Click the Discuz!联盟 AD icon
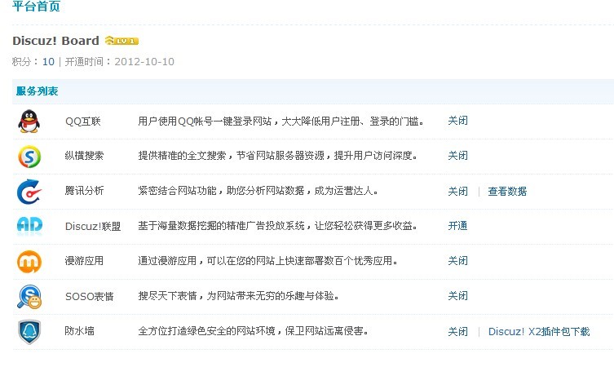The height and width of the screenshot is (389, 614). click(x=29, y=226)
